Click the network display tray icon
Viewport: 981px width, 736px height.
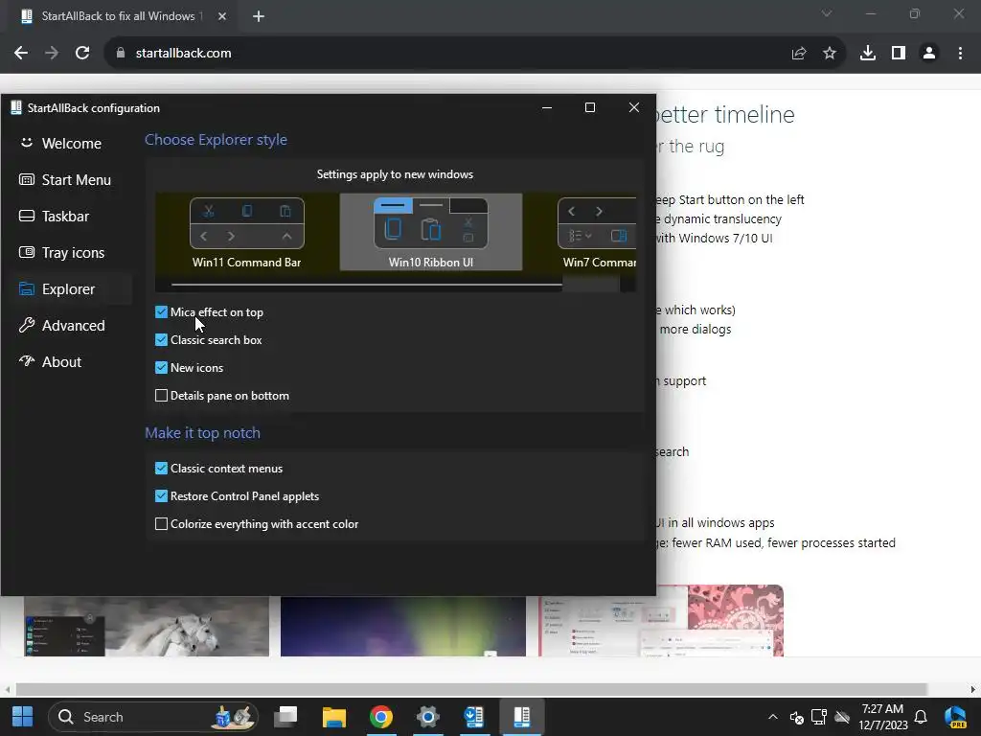click(819, 717)
